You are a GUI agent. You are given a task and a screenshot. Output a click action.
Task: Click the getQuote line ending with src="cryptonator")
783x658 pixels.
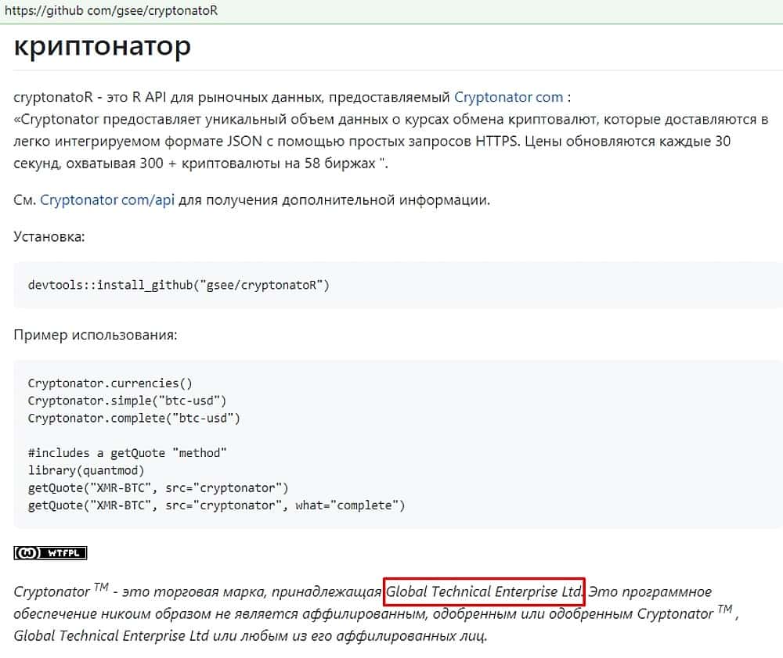click(x=158, y=488)
